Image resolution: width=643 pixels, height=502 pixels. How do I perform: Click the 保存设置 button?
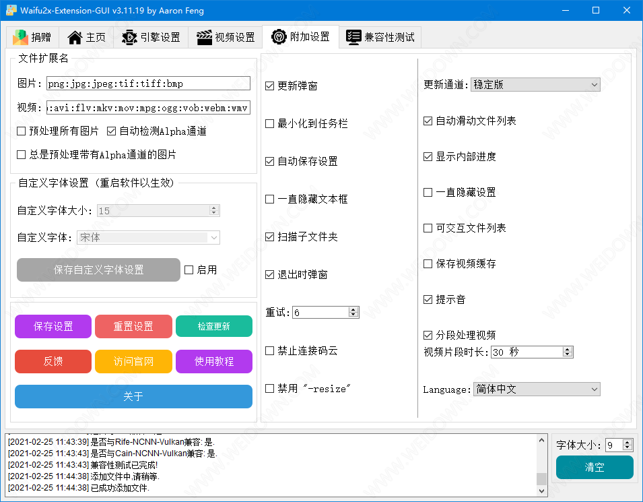point(53,326)
